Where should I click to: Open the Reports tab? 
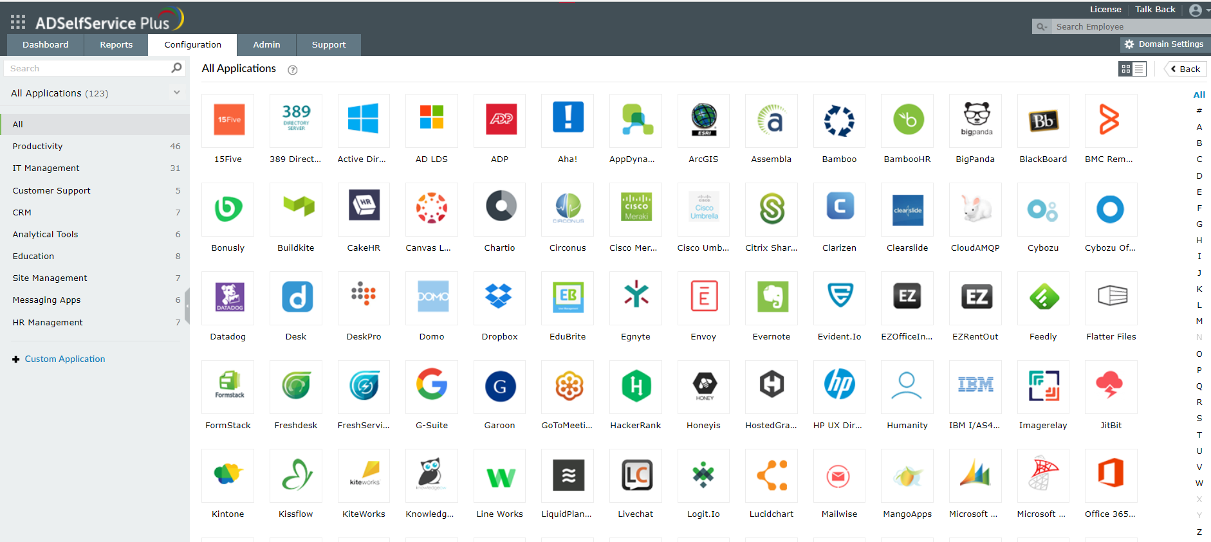116,45
